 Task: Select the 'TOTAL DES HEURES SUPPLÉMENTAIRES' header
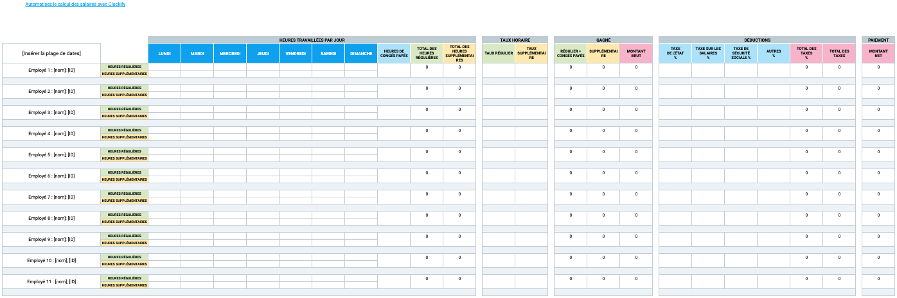pyautogui.click(x=459, y=53)
